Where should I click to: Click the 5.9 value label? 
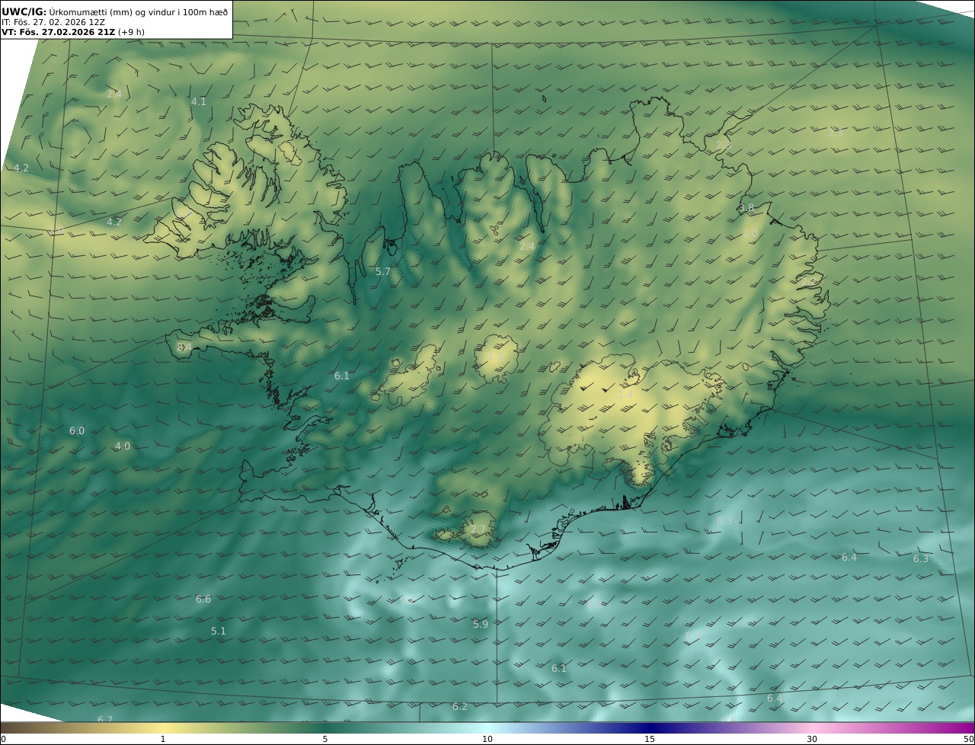[x=481, y=624]
